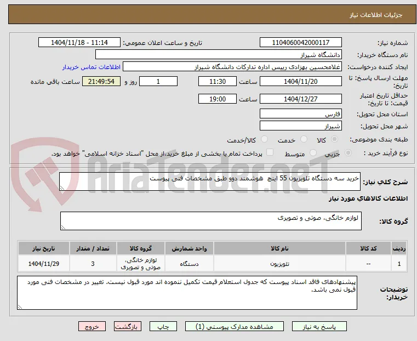Screen dimensions: 417x341
Task: Select the متوسط purchase type radio
Action: click(313, 152)
